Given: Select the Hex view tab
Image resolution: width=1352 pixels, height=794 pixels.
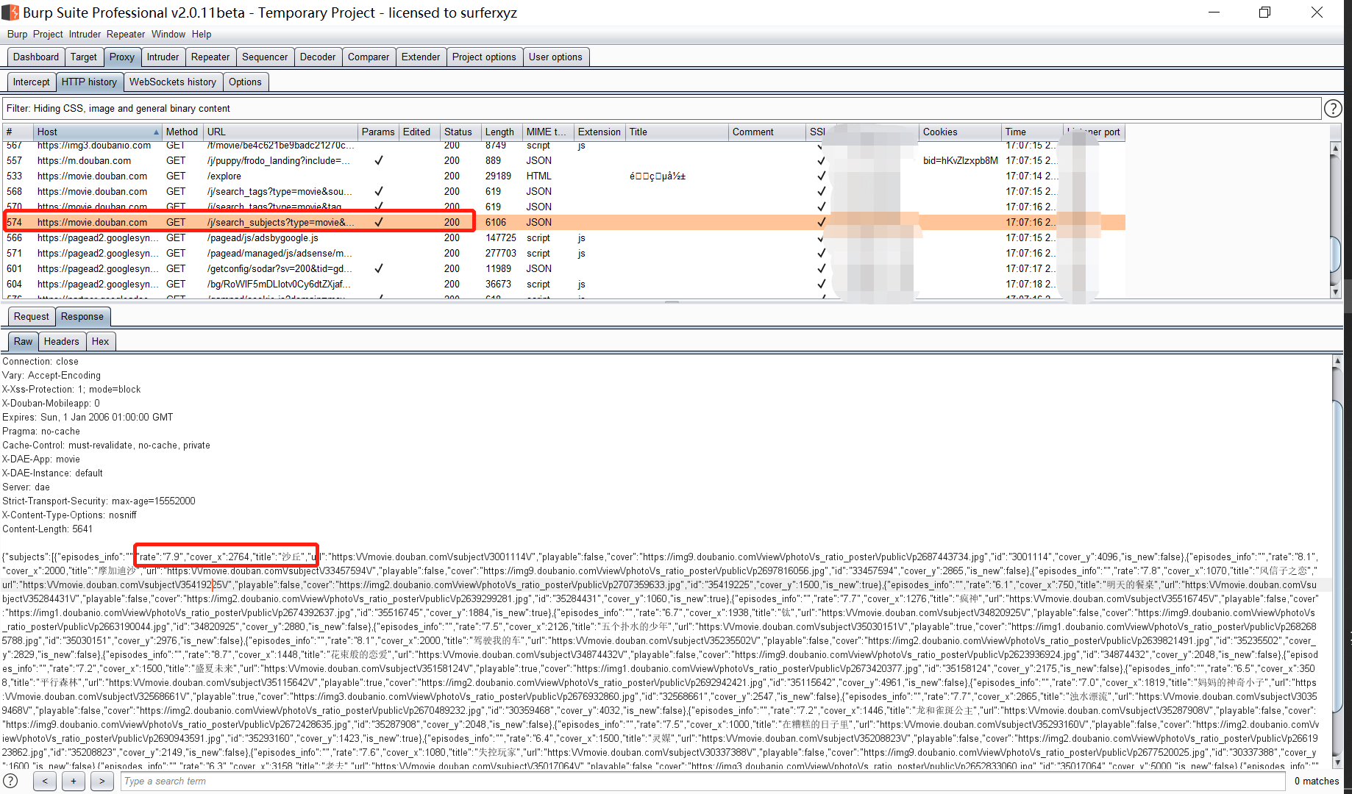Looking at the screenshot, I should [101, 341].
